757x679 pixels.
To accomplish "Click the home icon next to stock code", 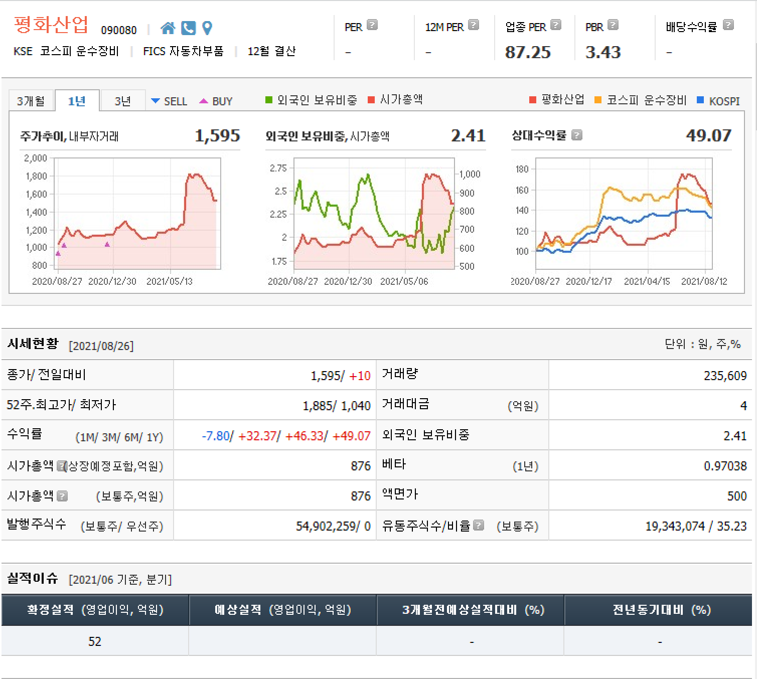I will (168, 28).
